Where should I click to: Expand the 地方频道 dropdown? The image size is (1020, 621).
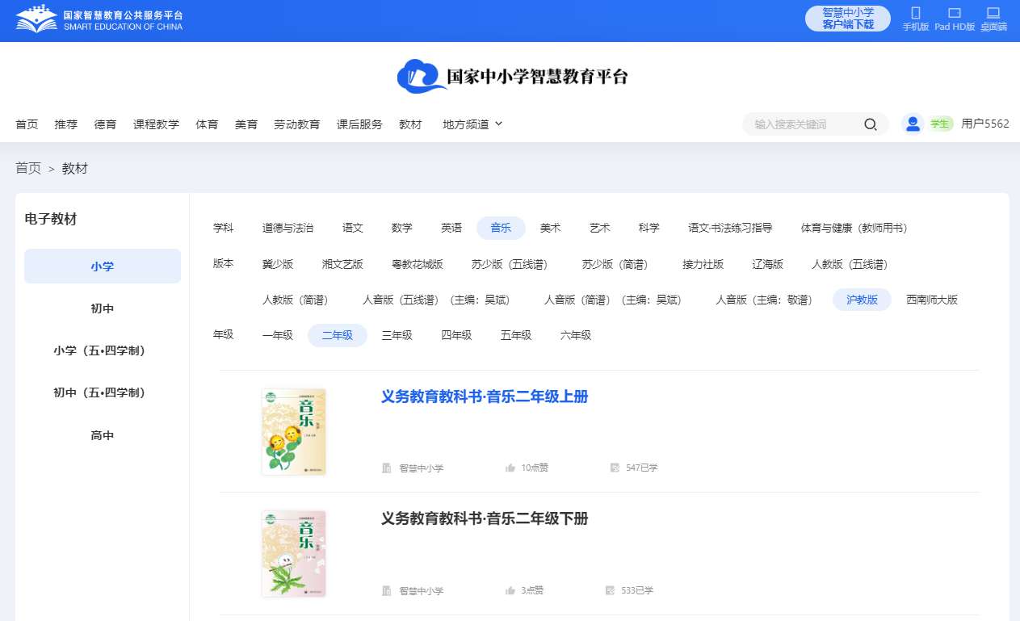tap(472, 124)
